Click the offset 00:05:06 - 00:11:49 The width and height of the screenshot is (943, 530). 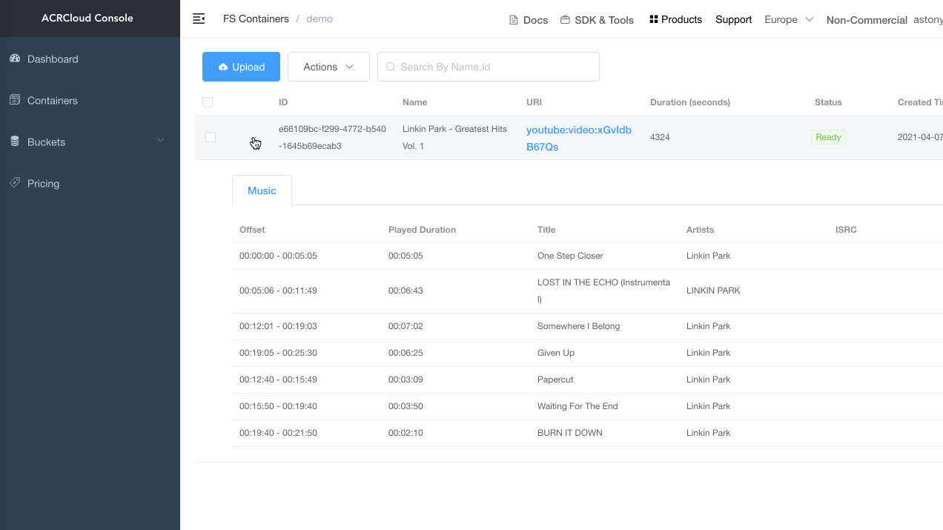coord(278,291)
